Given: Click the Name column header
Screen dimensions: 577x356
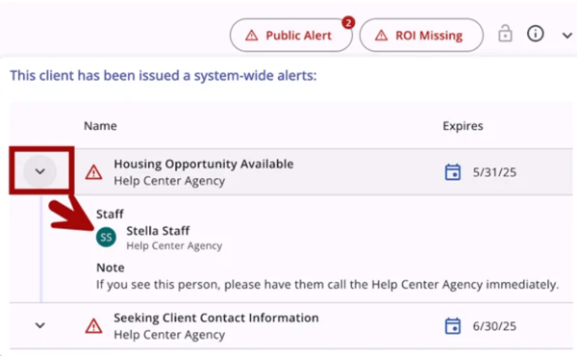Looking at the screenshot, I should click(x=100, y=126).
